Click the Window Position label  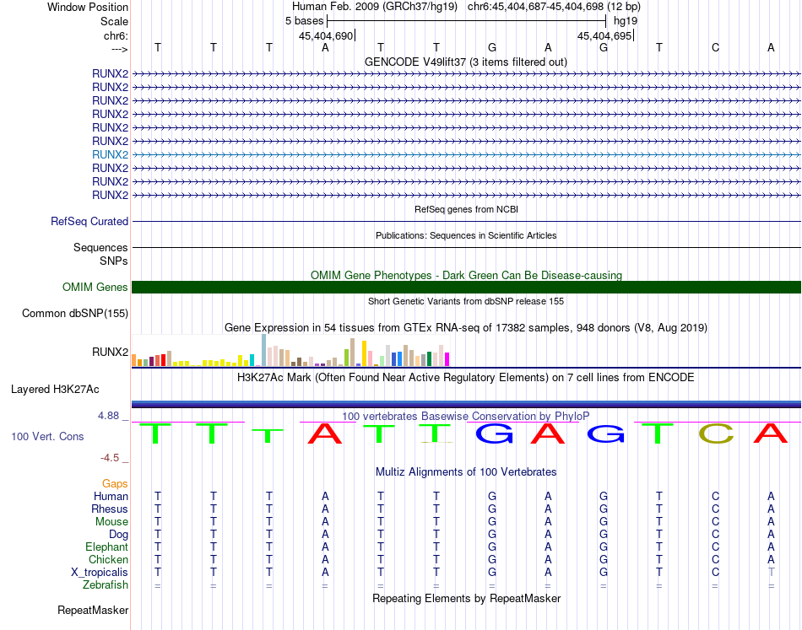coord(88,7)
